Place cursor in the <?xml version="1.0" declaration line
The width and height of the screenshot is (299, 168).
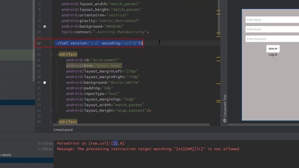[x=100, y=43]
